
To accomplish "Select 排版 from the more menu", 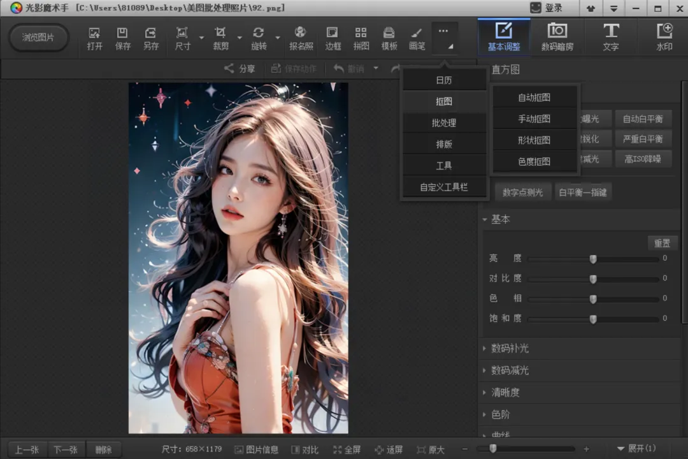I will pyautogui.click(x=444, y=144).
